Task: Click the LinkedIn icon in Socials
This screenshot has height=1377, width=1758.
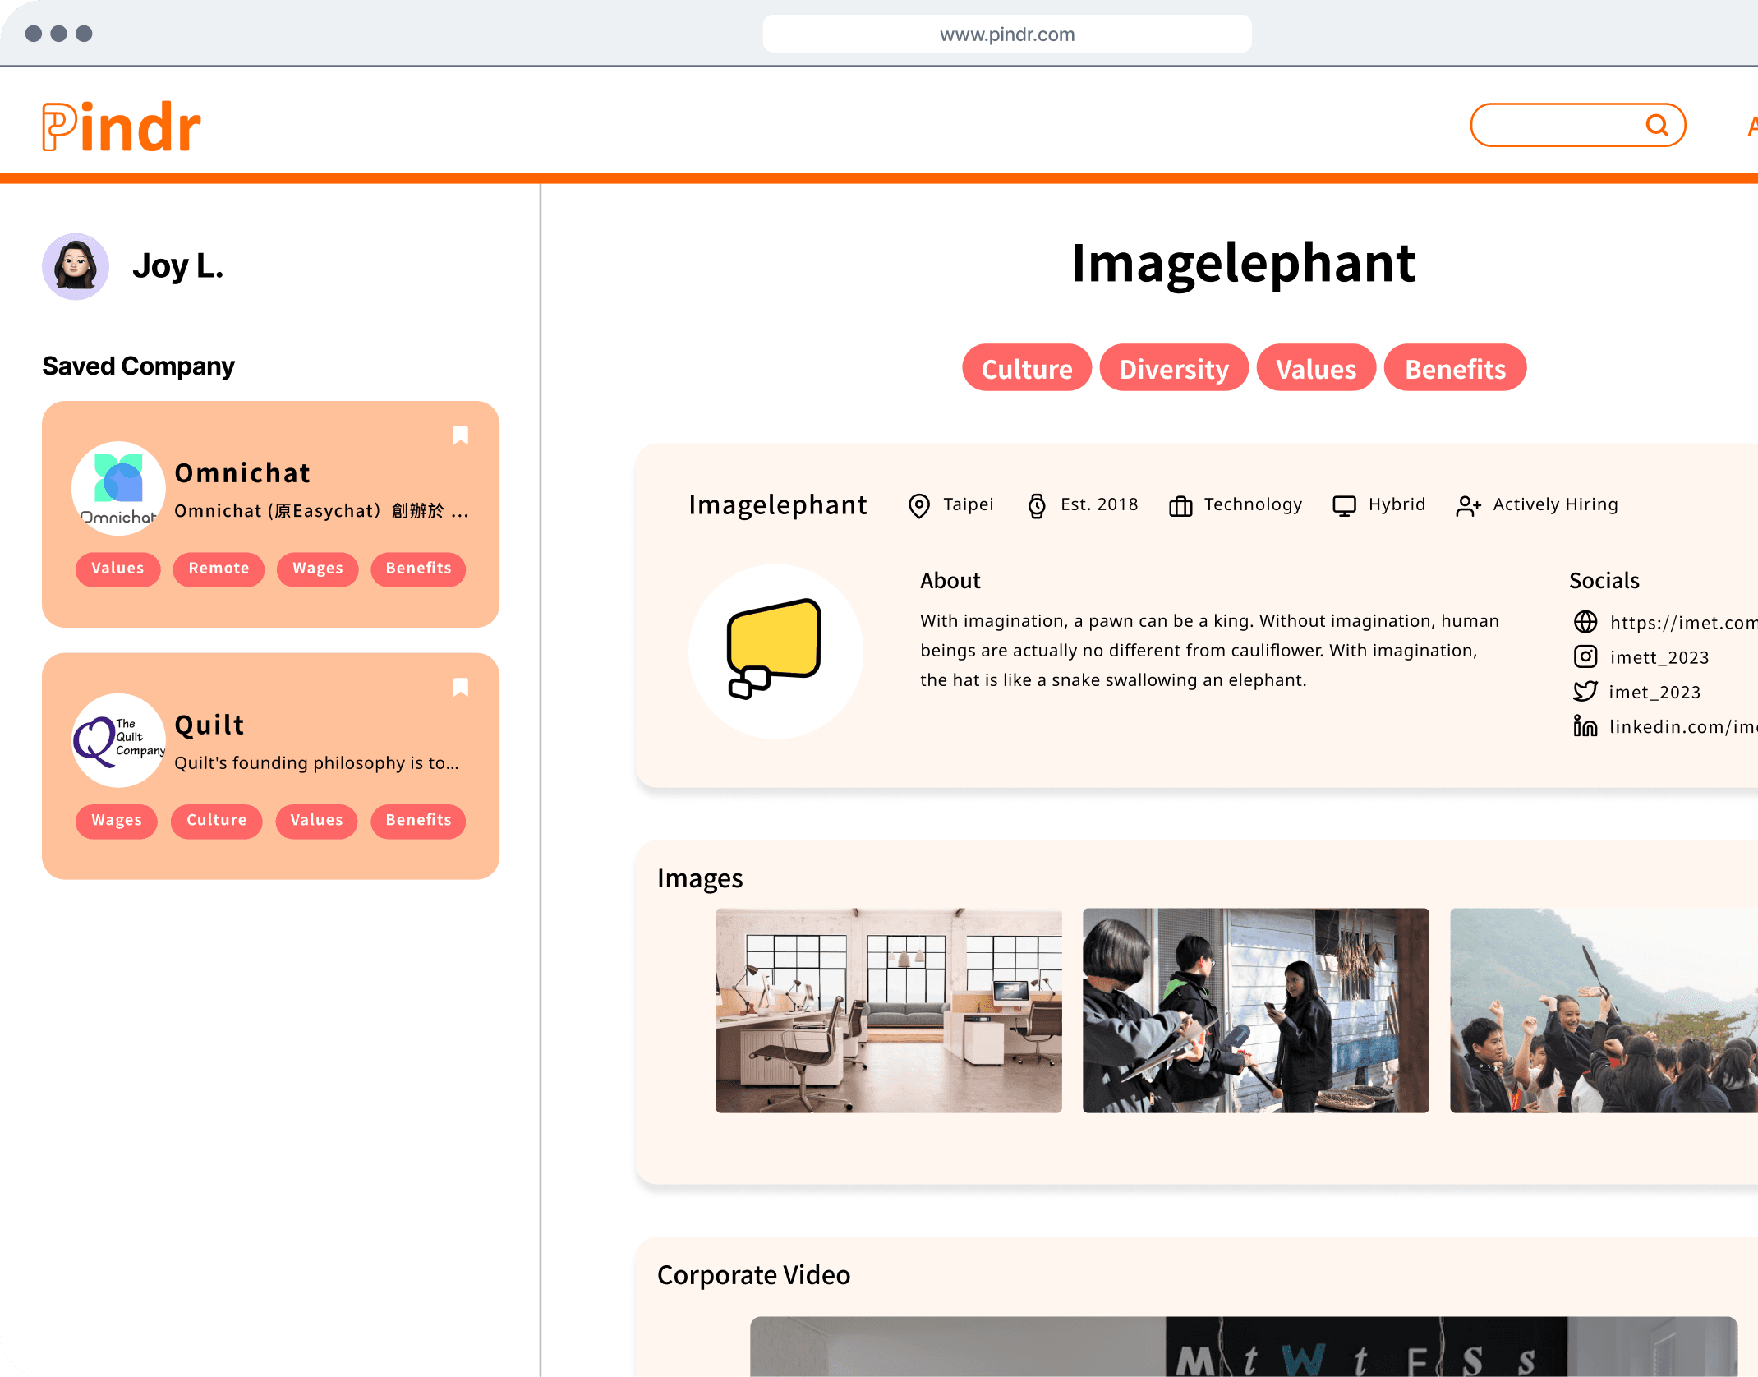Action: pos(1585,726)
